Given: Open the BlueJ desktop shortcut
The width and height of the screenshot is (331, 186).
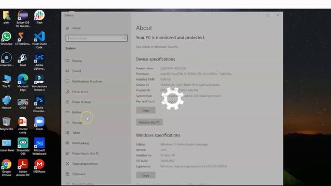Looking at the screenshot, I should point(23,60).
